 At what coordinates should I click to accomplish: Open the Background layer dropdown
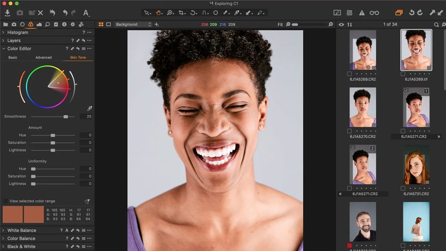coord(133,24)
